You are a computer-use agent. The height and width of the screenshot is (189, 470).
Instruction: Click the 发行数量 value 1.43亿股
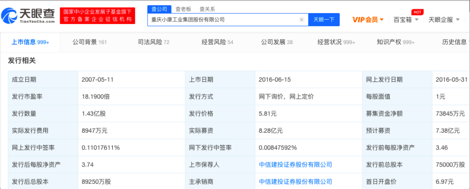coord(93,113)
